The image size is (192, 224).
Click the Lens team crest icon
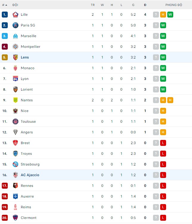[x=15, y=57]
